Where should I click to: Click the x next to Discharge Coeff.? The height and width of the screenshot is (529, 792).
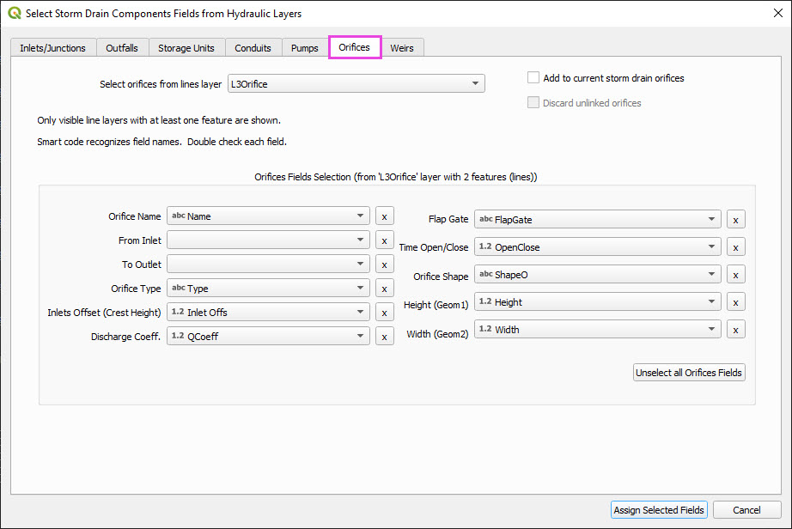(x=384, y=337)
